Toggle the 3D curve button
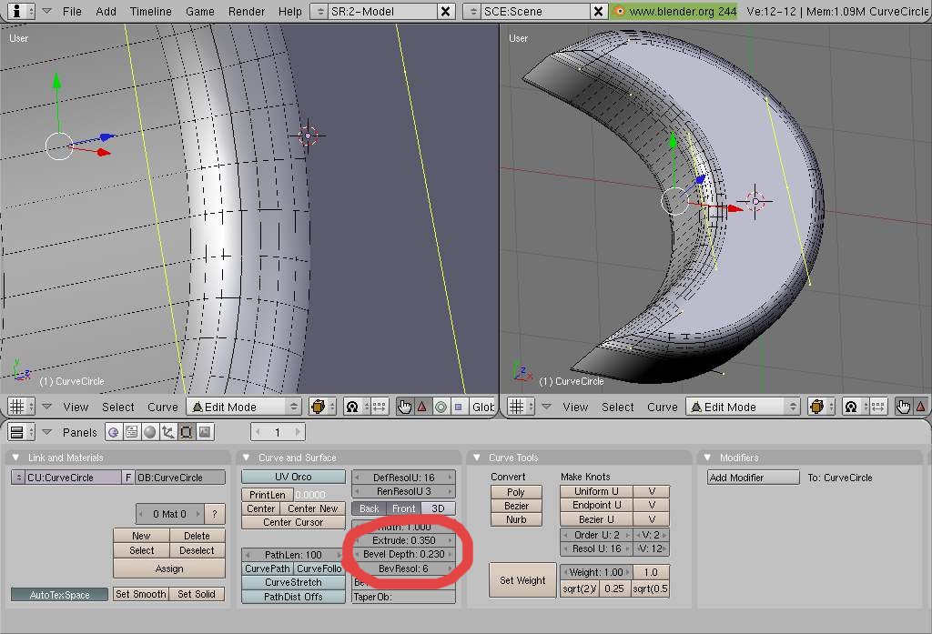Image resolution: width=932 pixels, height=634 pixels. (438, 508)
